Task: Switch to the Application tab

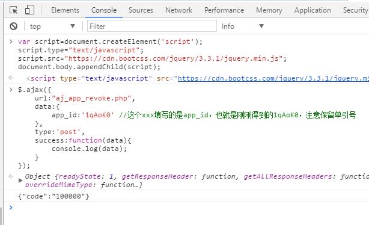Action: point(313,10)
